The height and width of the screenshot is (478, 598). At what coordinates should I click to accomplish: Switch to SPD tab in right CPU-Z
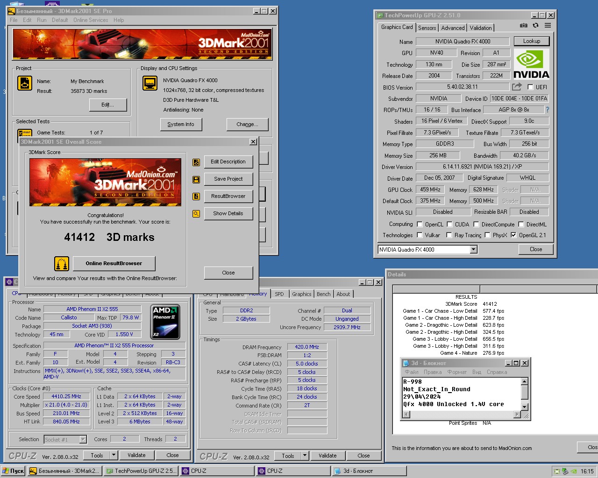point(279,294)
